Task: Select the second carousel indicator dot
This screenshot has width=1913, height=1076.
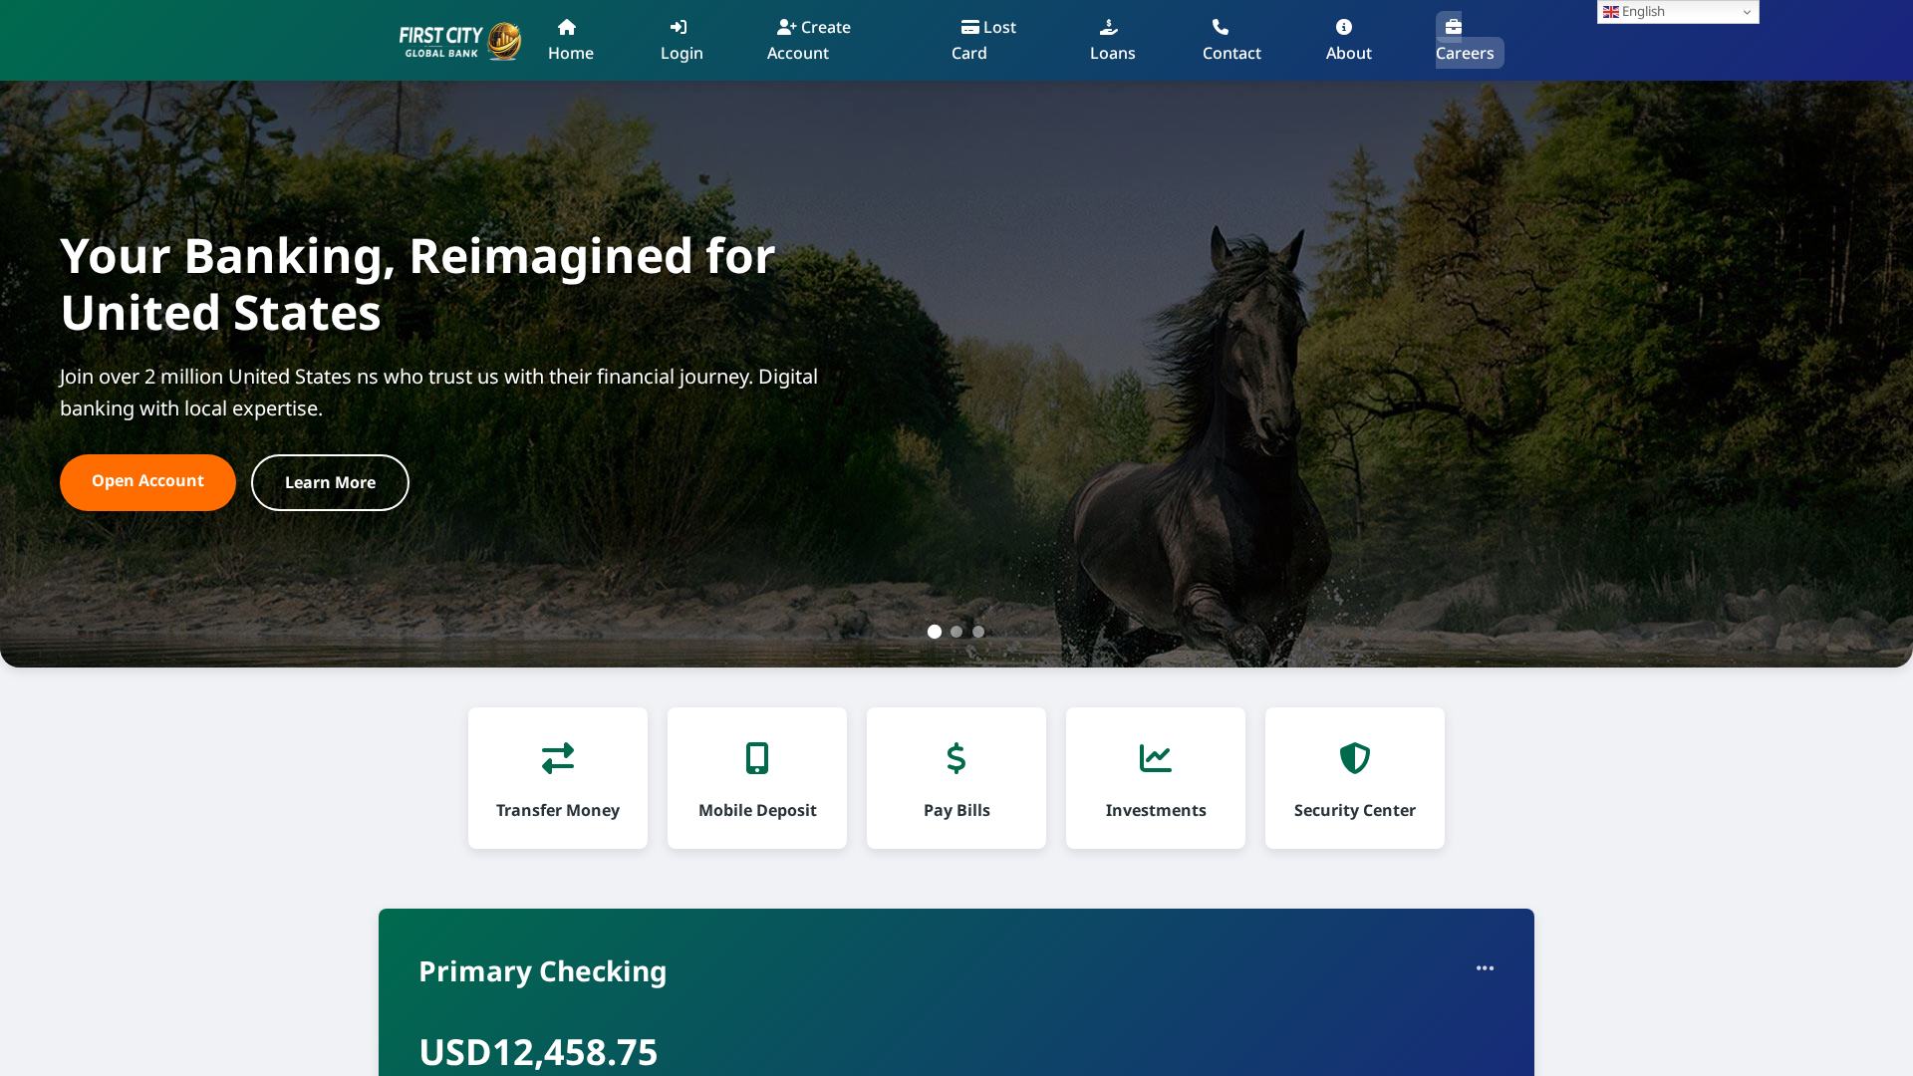Action: [956, 632]
